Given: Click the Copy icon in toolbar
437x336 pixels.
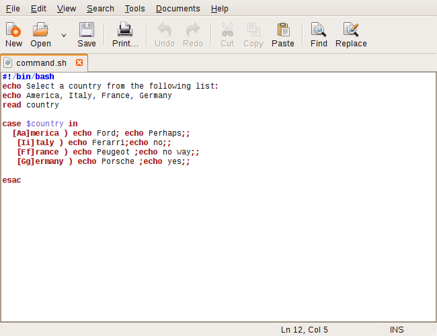Looking at the screenshot, I should click(x=253, y=30).
